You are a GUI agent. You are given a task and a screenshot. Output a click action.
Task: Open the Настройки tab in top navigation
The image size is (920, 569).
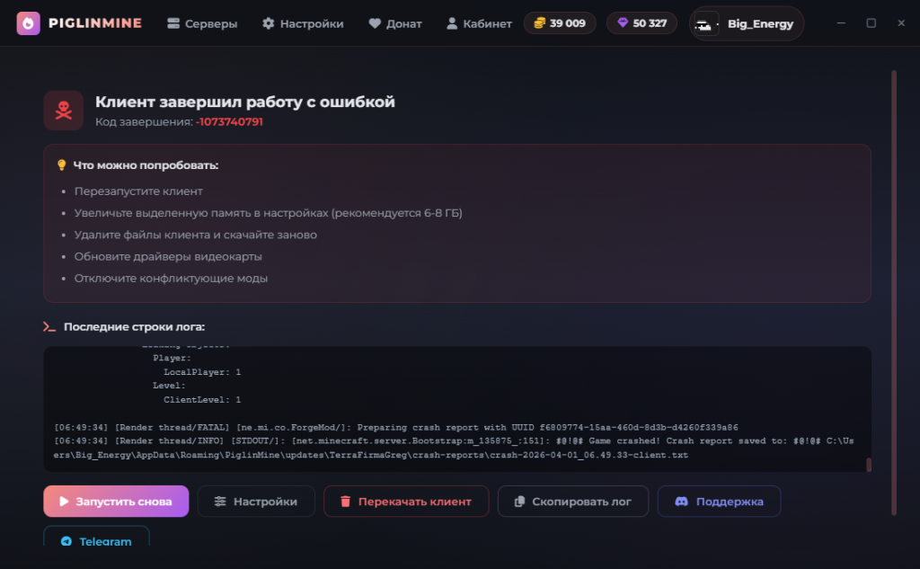click(x=303, y=23)
